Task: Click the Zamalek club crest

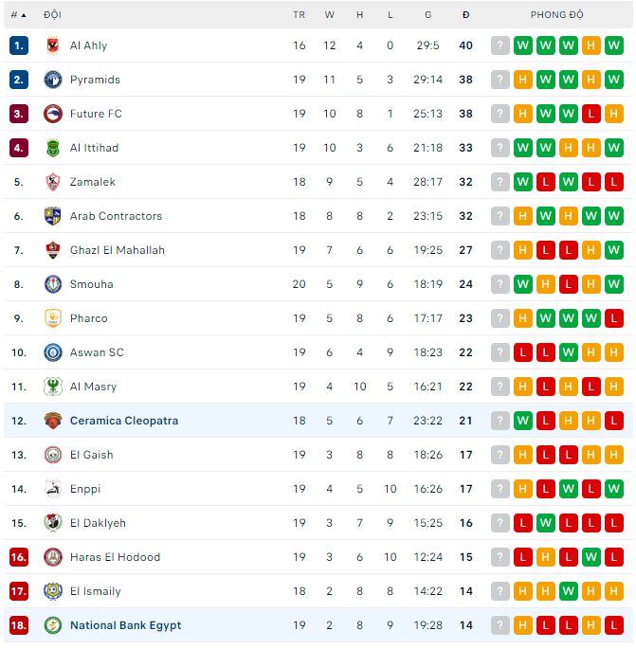Action: 53,182
